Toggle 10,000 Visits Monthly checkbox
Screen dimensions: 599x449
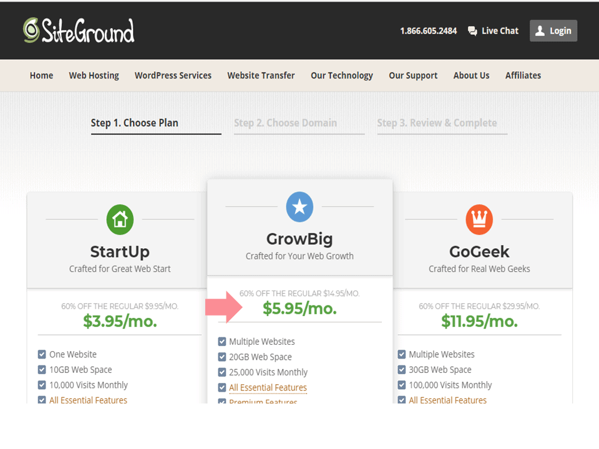42,385
